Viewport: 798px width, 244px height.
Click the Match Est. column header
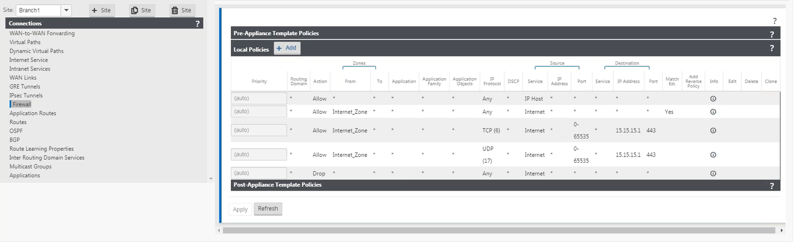pos(672,82)
